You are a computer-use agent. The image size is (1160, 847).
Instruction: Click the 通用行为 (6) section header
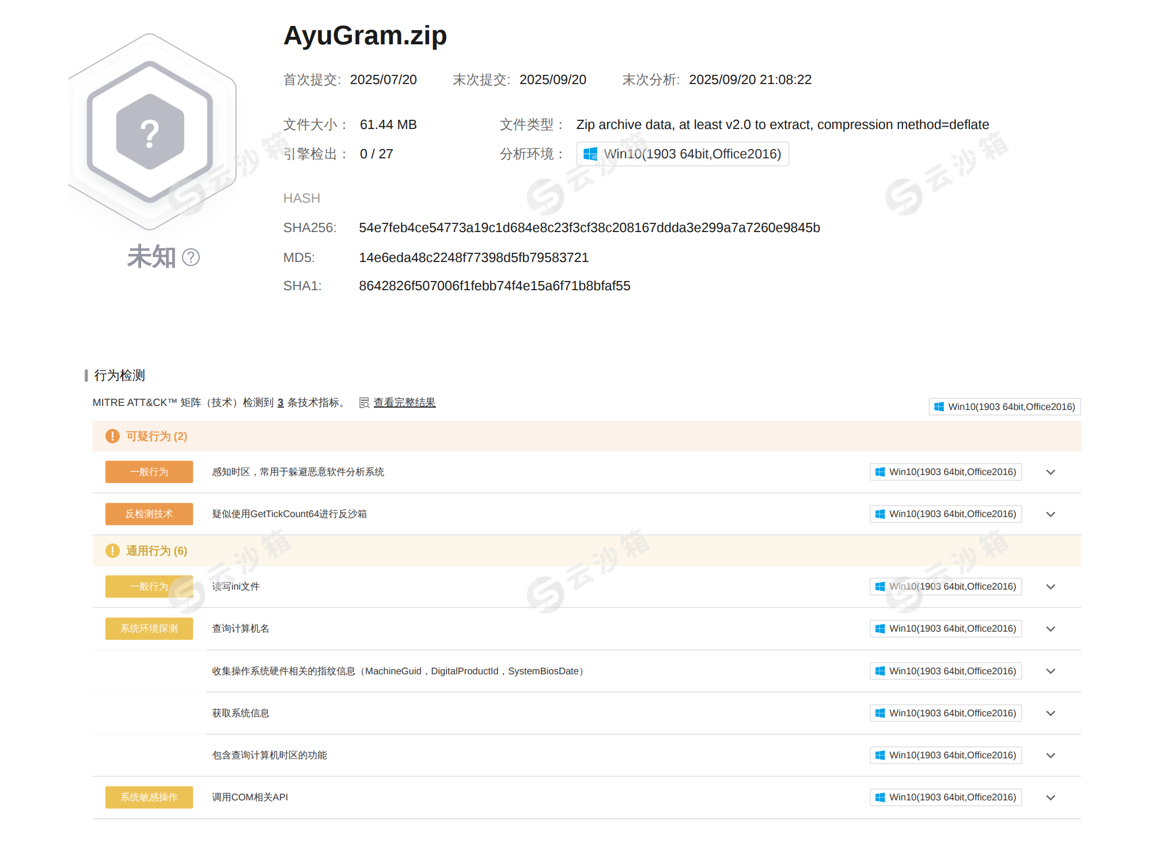[587, 550]
